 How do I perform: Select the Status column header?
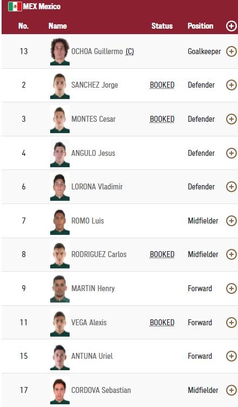tap(162, 26)
